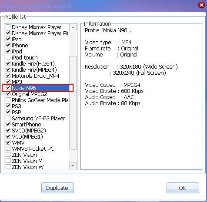Select the iPod touch profile name
The height and width of the screenshot is (202, 207).
point(25,58)
